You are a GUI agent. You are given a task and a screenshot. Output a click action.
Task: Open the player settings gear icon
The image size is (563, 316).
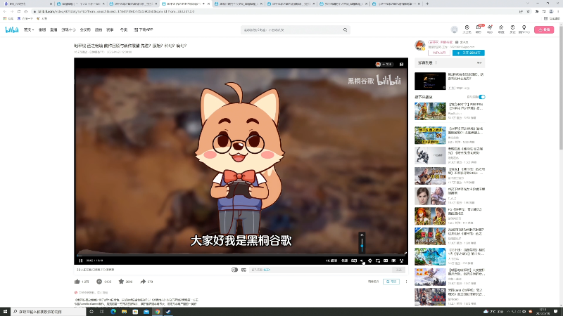tap(370, 261)
